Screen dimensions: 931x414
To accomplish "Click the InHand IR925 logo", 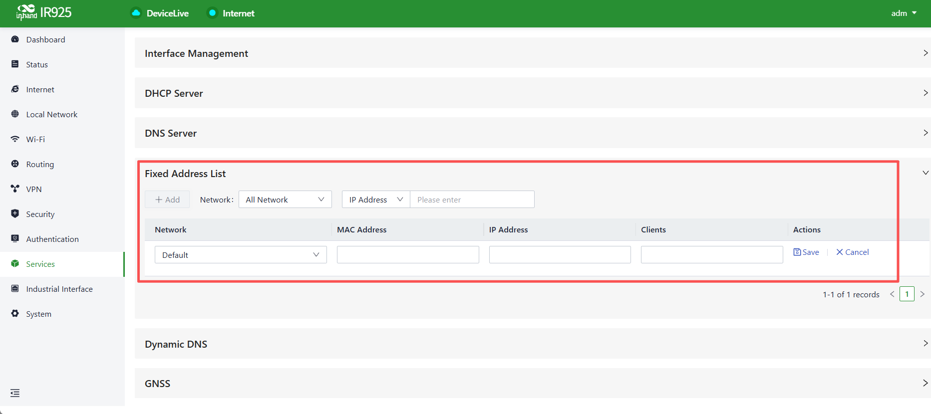I will point(44,12).
